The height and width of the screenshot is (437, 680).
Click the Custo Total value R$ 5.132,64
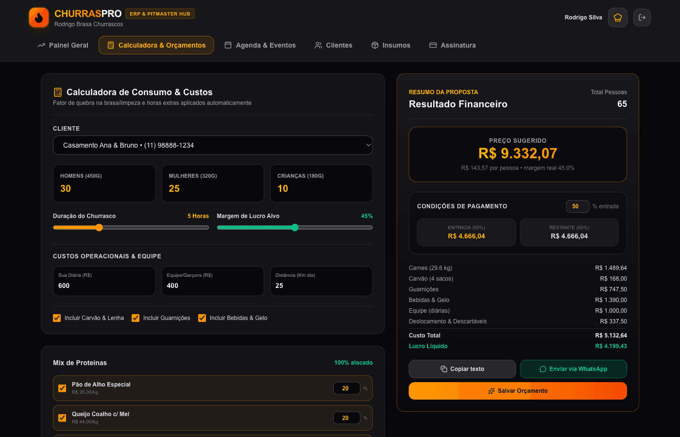[611, 336]
